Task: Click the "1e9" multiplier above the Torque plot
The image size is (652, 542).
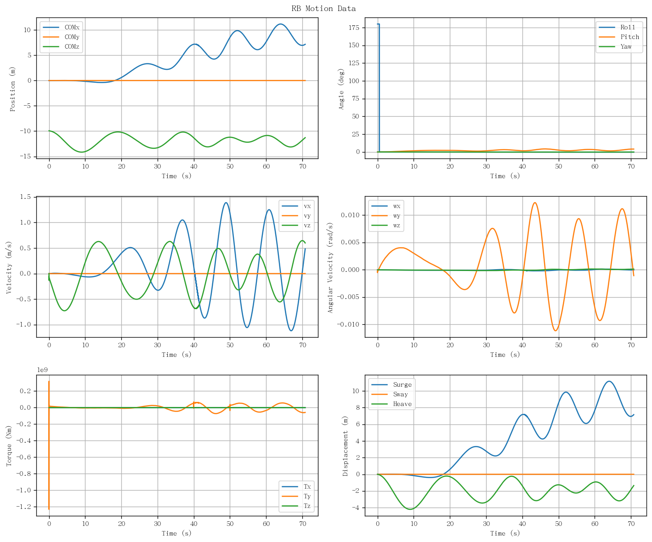Action: [x=42, y=370]
